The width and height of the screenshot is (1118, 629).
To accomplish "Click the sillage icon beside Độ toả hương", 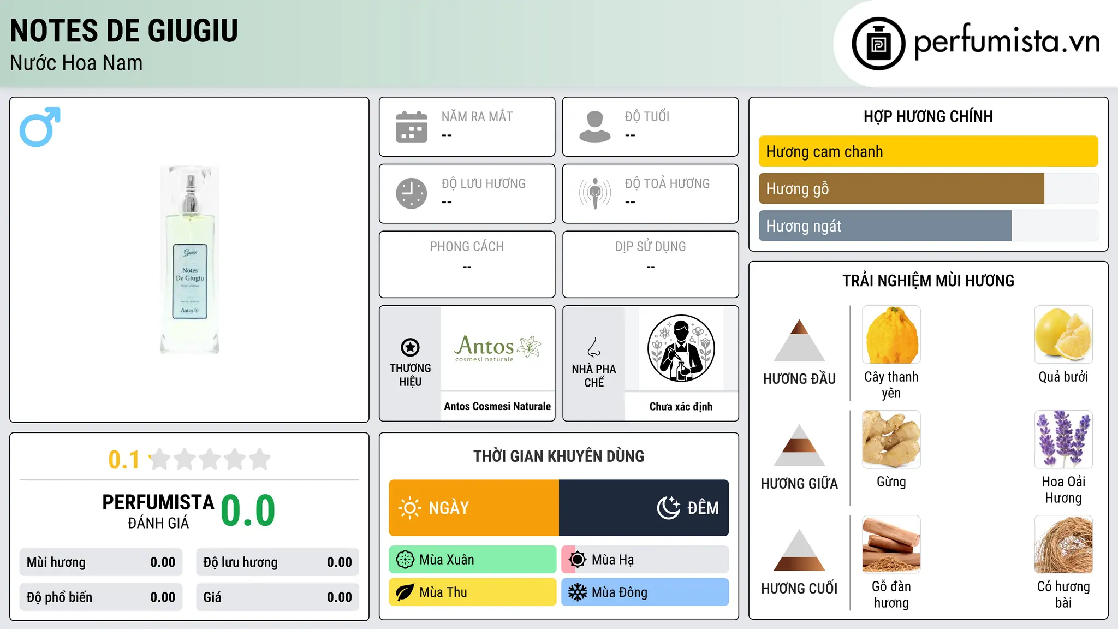I will coord(595,193).
